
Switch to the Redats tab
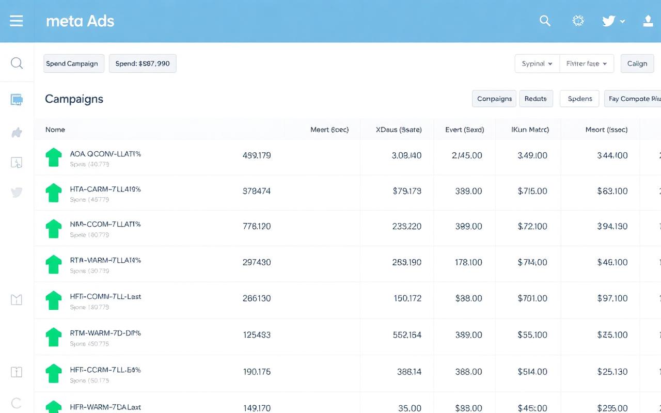pyautogui.click(x=536, y=99)
